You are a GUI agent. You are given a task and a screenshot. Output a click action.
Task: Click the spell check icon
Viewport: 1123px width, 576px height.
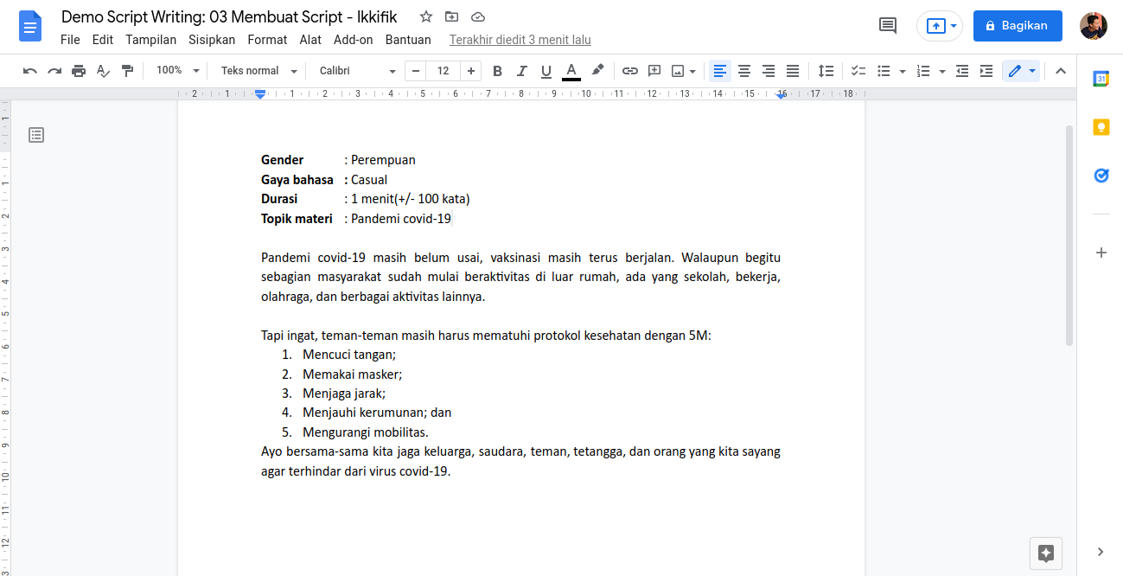103,71
